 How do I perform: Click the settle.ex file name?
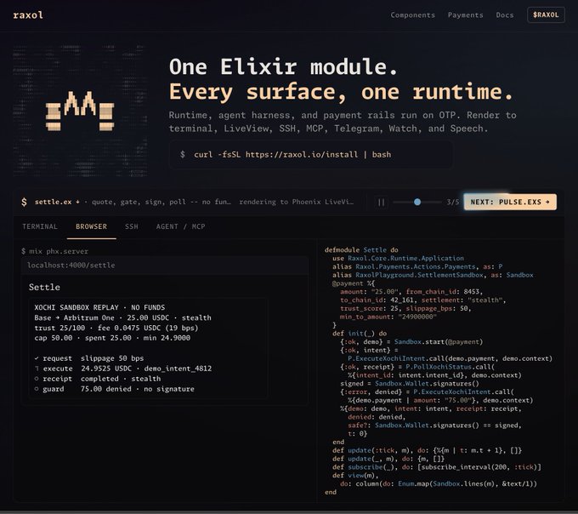[x=53, y=202]
